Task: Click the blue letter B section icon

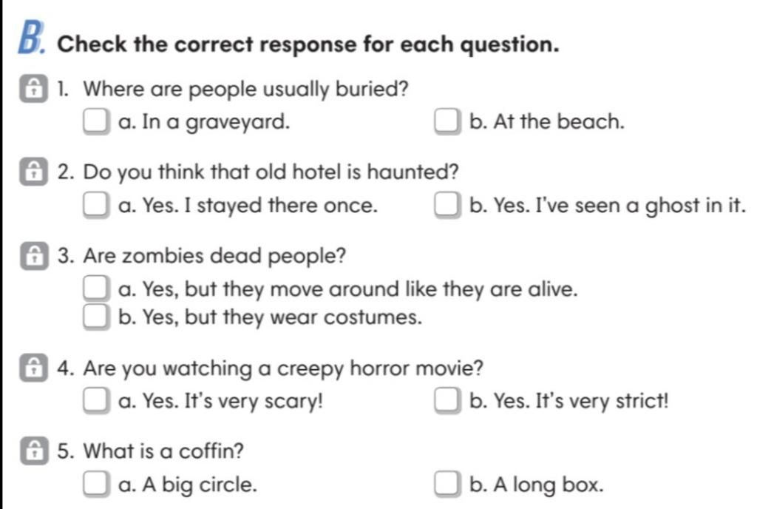Action: pyautogui.click(x=31, y=37)
